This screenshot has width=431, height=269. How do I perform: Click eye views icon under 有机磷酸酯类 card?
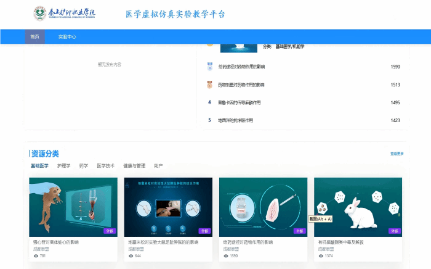click(x=321, y=255)
